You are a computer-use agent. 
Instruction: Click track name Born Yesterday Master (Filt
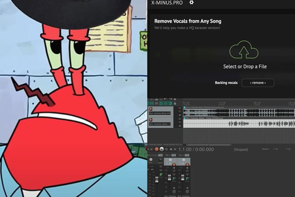pyautogui.click(x=160, y=113)
